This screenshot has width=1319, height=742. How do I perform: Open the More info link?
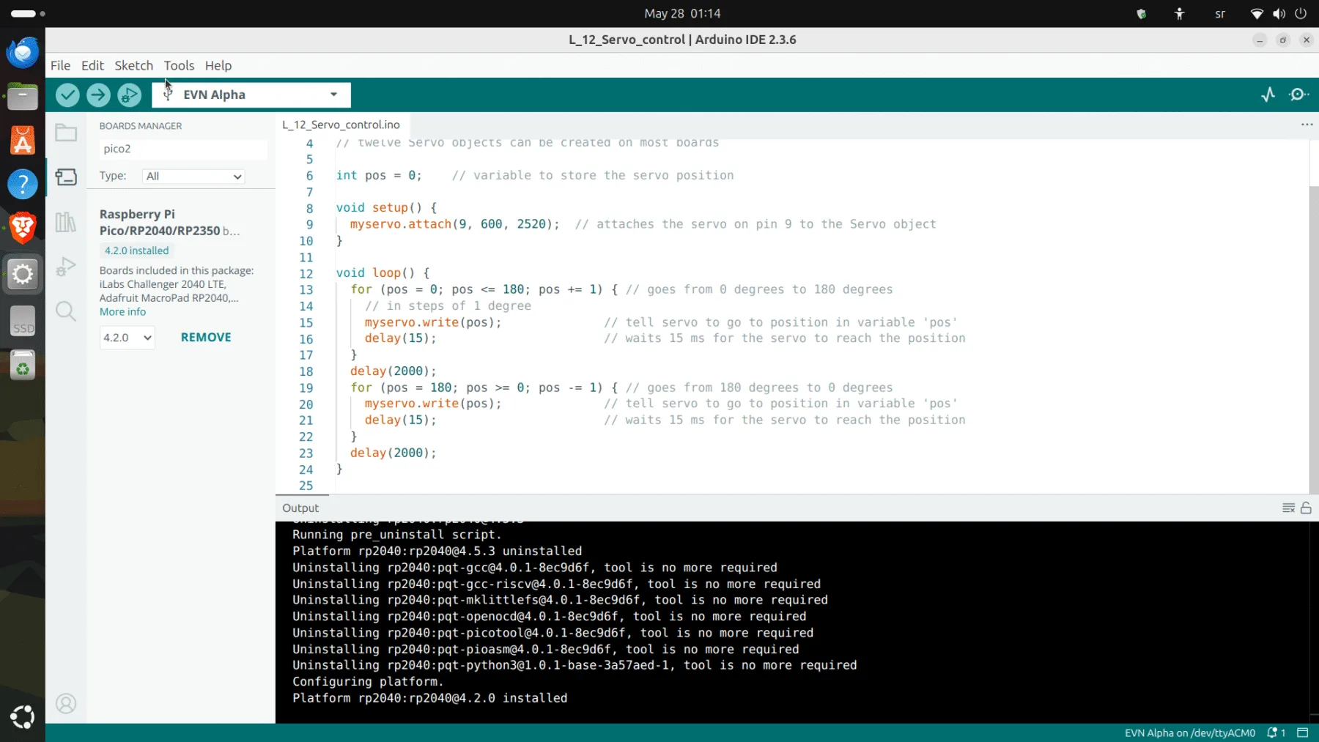pyautogui.click(x=122, y=312)
